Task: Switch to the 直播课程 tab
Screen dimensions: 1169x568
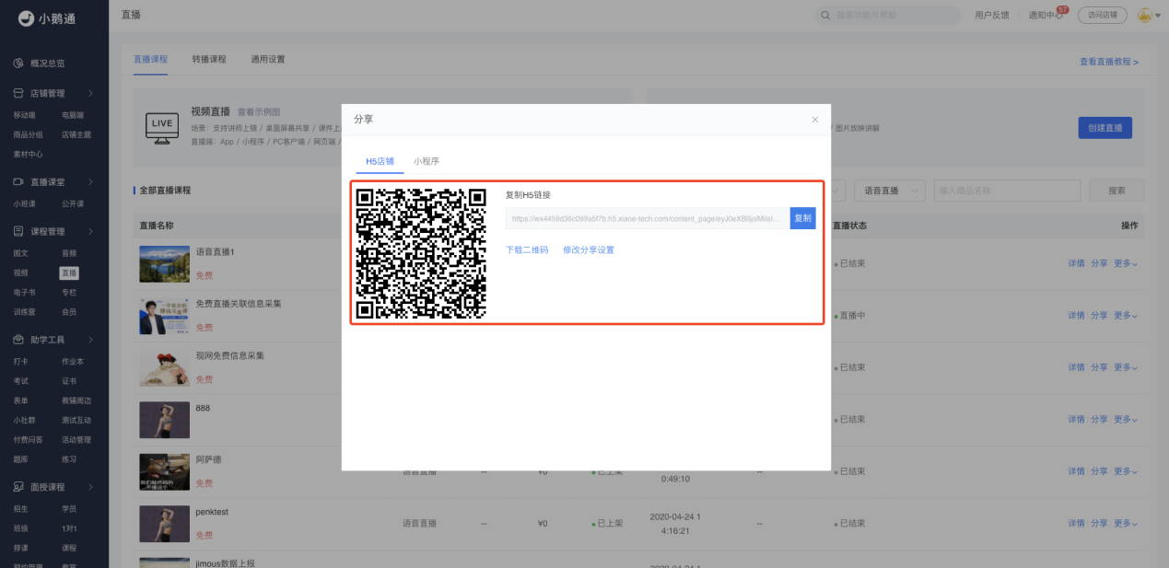Action: pyautogui.click(x=150, y=59)
